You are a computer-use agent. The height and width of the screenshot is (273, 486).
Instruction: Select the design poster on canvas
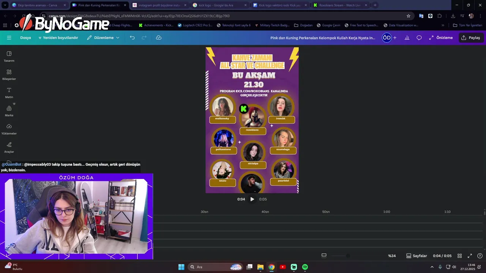tap(252, 120)
